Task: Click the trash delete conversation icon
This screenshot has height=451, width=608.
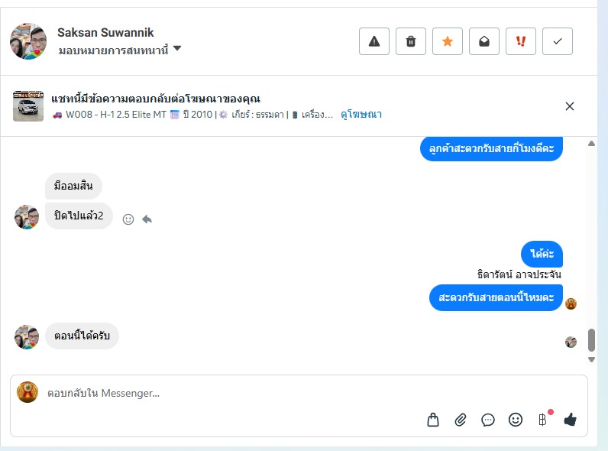Action: [x=411, y=41]
